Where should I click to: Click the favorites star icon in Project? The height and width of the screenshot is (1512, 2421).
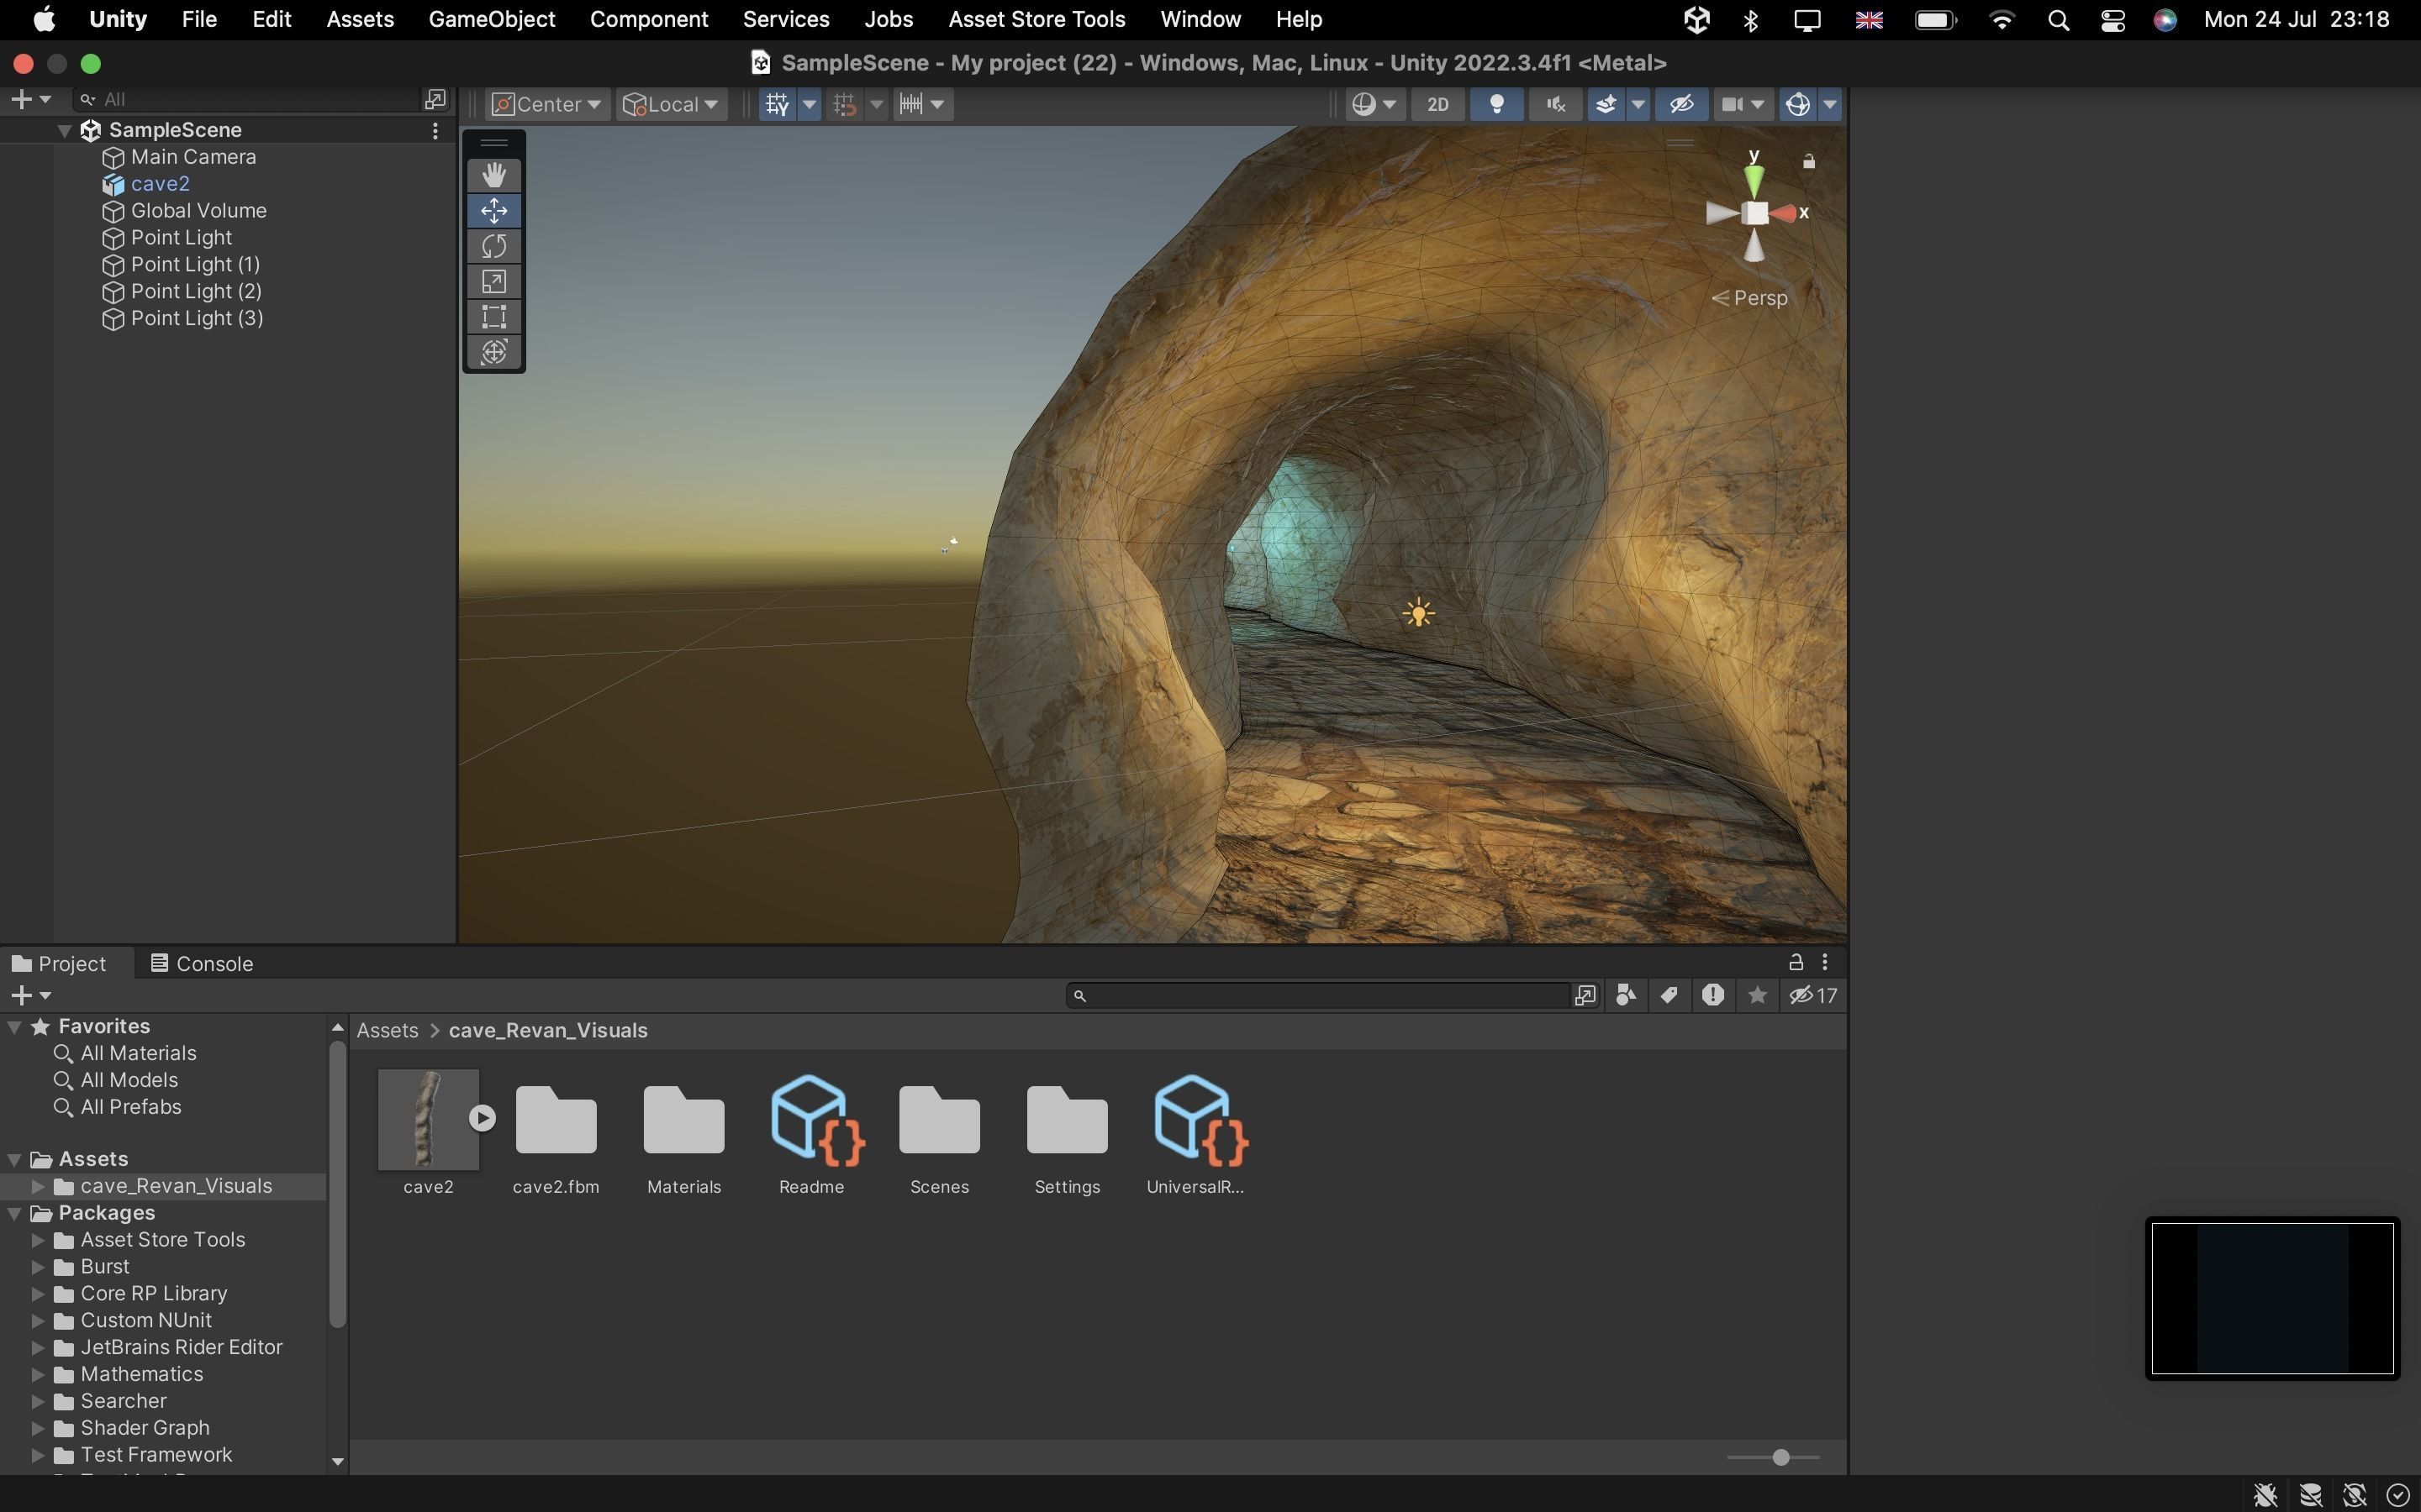click(x=1757, y=995)
